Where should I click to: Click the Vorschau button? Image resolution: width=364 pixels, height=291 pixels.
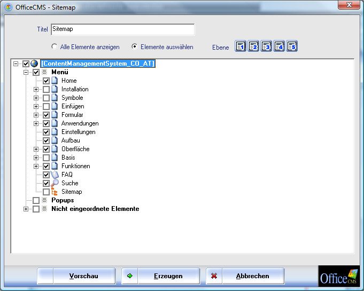pos(76,276)
